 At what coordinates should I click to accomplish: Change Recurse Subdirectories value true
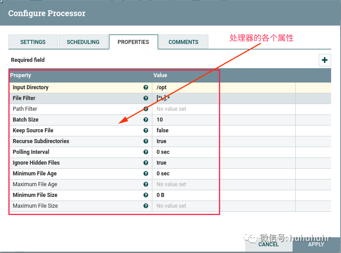click(224, 141)
